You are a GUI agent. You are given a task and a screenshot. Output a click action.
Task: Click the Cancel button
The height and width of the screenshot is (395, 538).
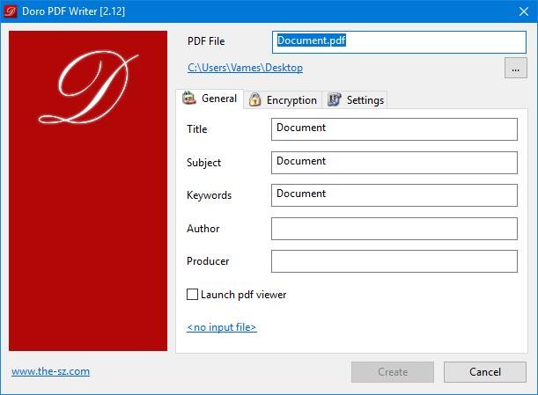(485, 371)
